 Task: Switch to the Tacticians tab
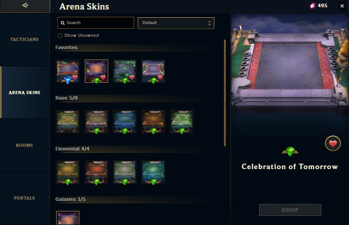pyautogui.click(x=25, y=40)
